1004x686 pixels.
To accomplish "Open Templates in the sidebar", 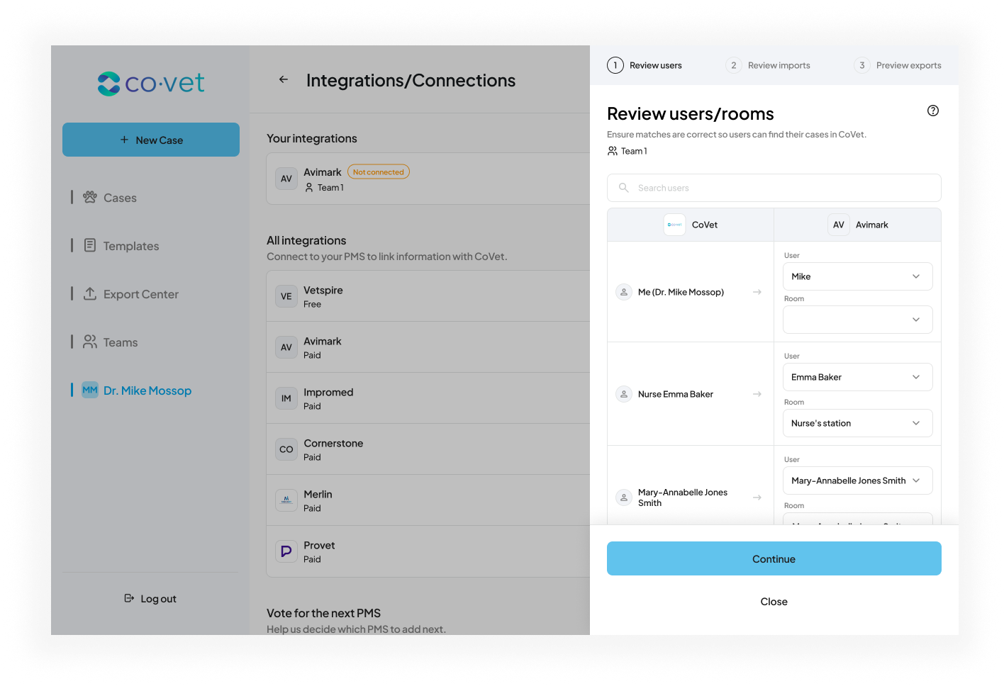I will click(x=131, y=246).
